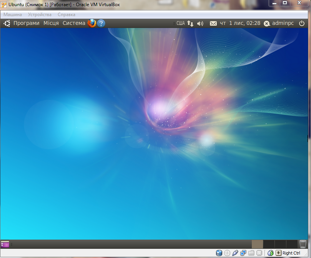The width and height of the screenshot is (311, 258).
Task: Maximize the VirtualBox window
Action: click(285, 3)
